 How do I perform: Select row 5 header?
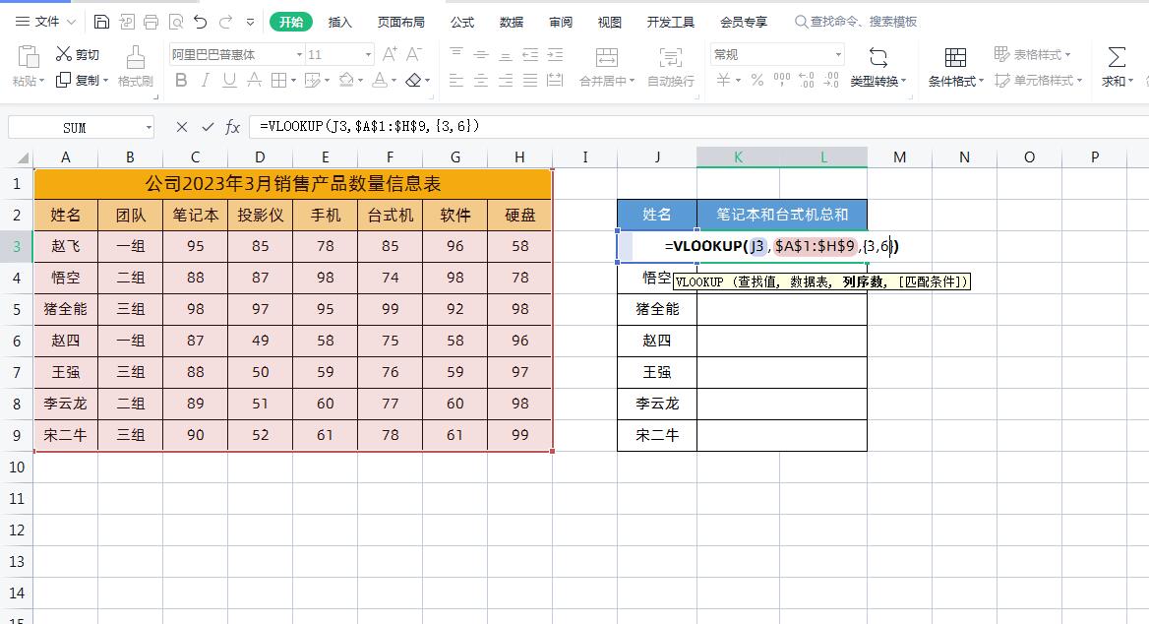pyautogui.click(x=16, y=309)
